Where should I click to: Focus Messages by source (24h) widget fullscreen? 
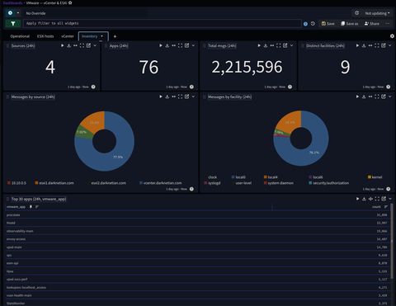click(x=180, y=97)
